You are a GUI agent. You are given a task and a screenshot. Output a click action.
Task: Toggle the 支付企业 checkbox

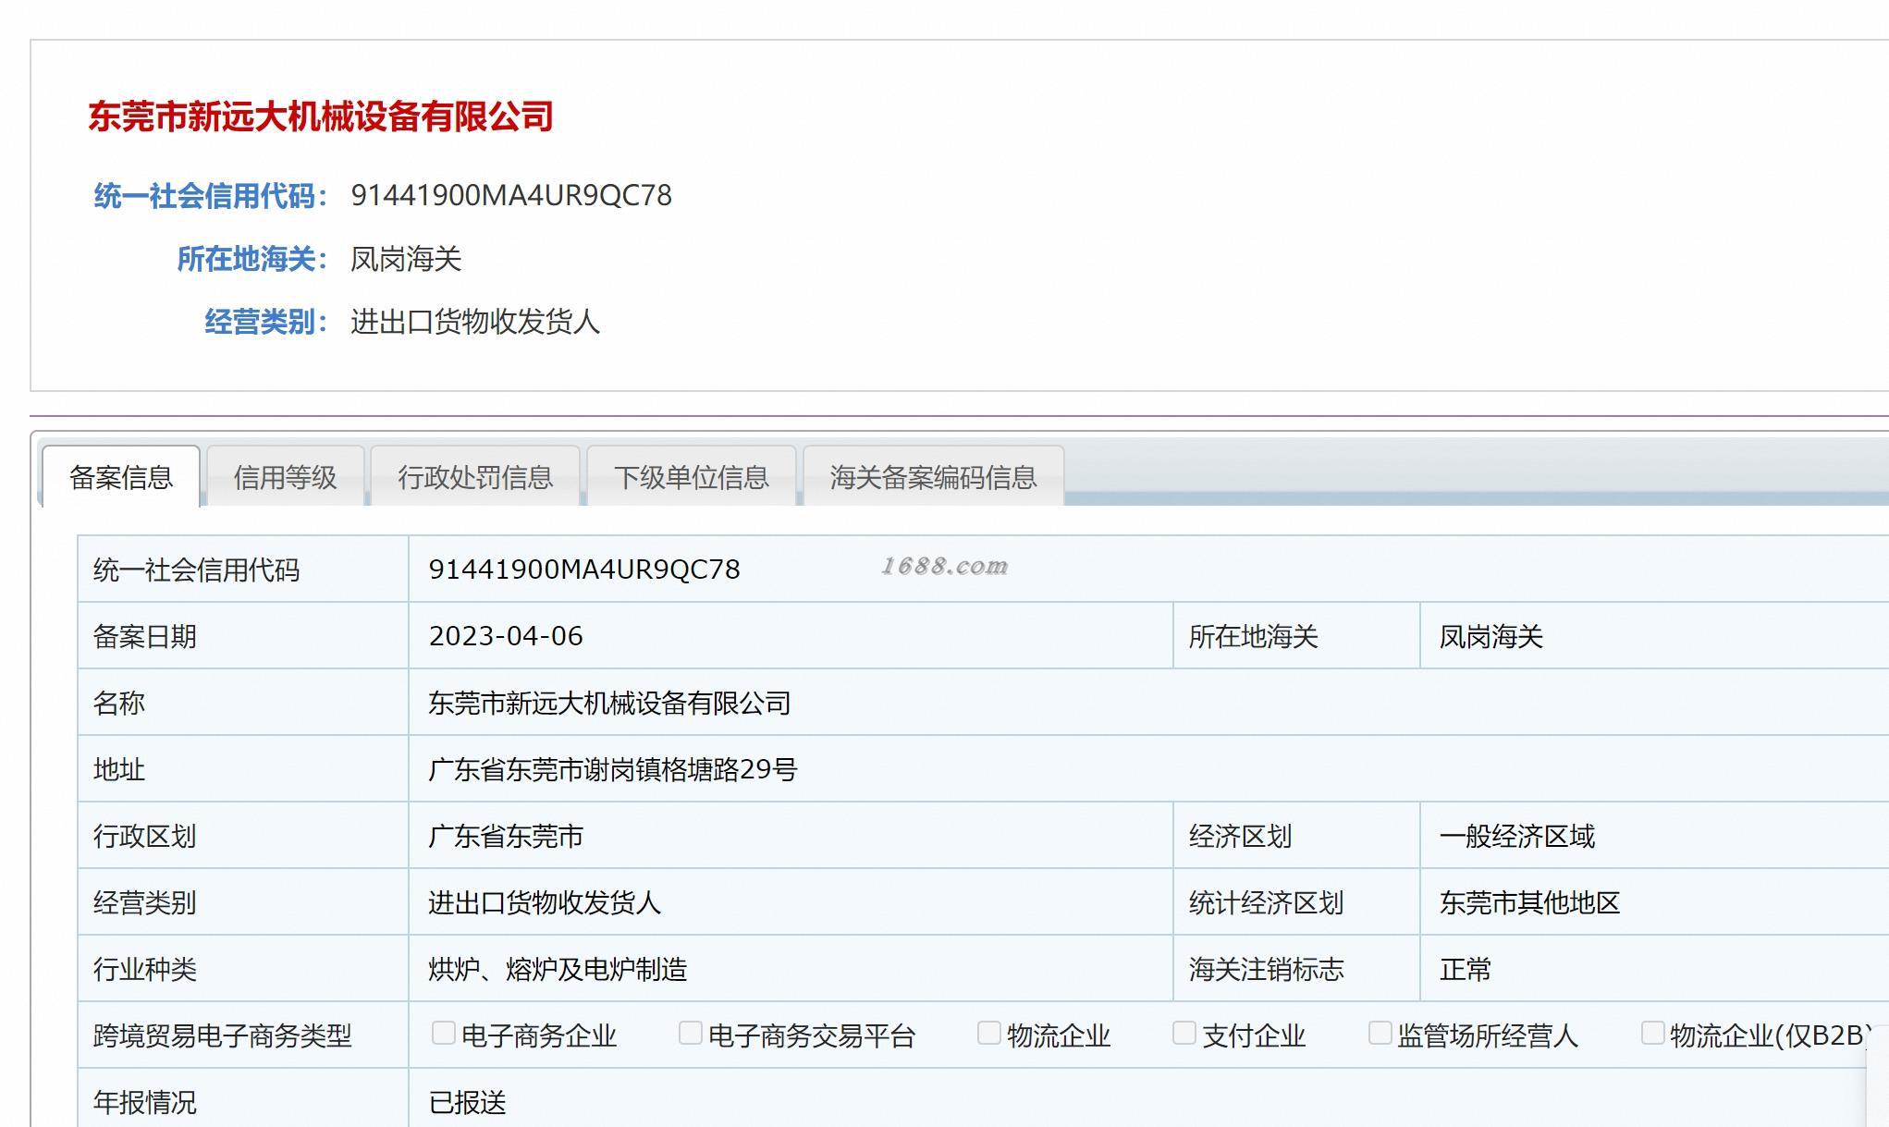click(1184, 1033)
